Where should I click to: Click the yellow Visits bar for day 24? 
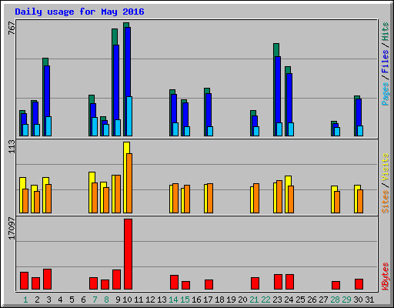pyautogui.click(x=287, y=194)
